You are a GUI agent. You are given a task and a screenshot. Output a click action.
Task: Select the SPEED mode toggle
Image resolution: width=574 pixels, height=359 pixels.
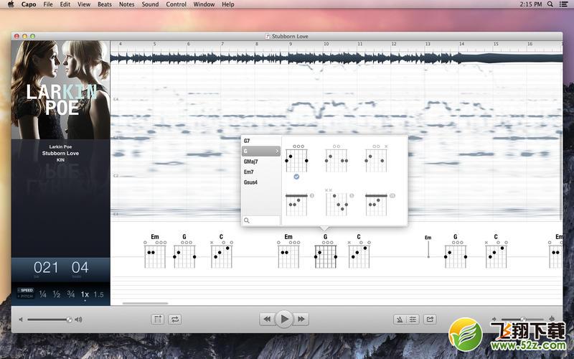(26, 290)
